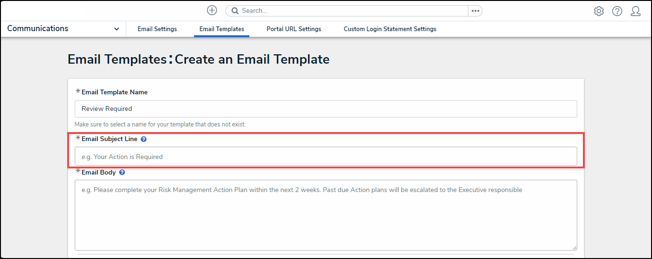The image size is (652, 259).
Task: Select the Email Templates tab
Action: pos(221,29)
